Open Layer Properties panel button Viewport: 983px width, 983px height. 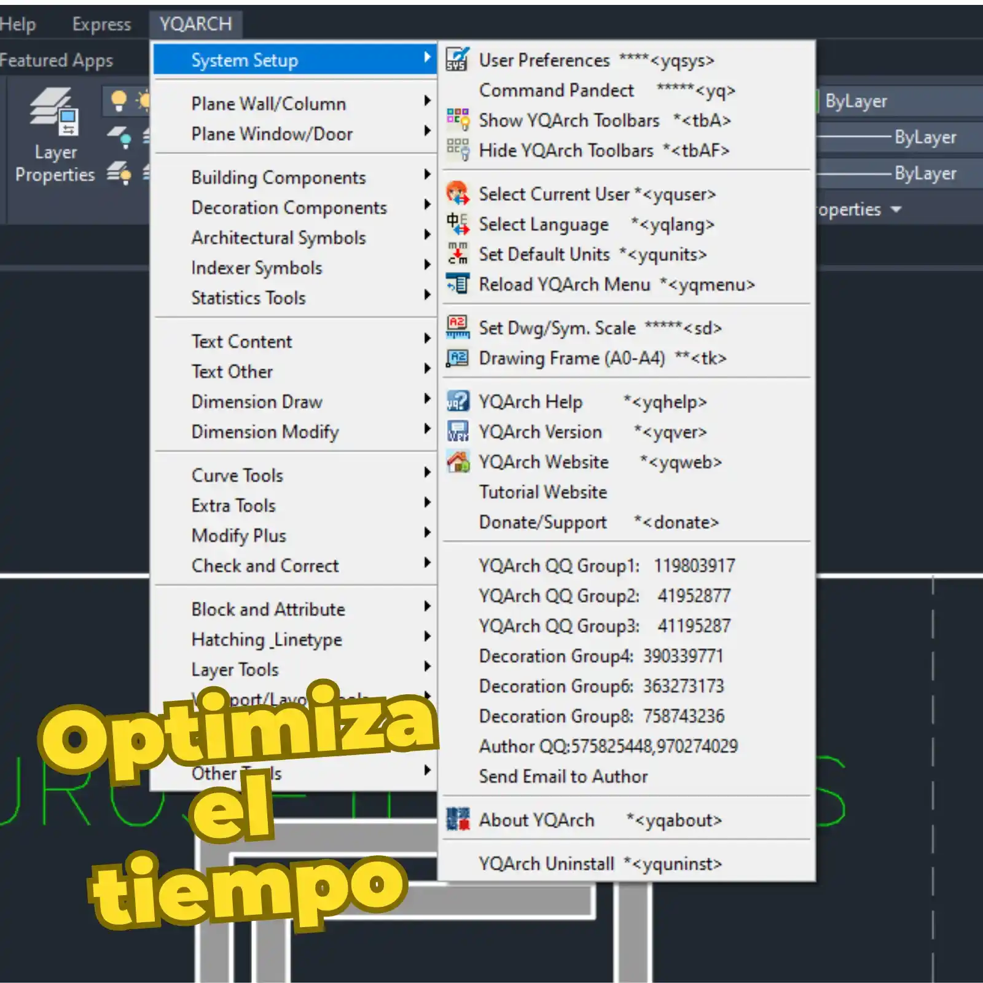point(55,136)
